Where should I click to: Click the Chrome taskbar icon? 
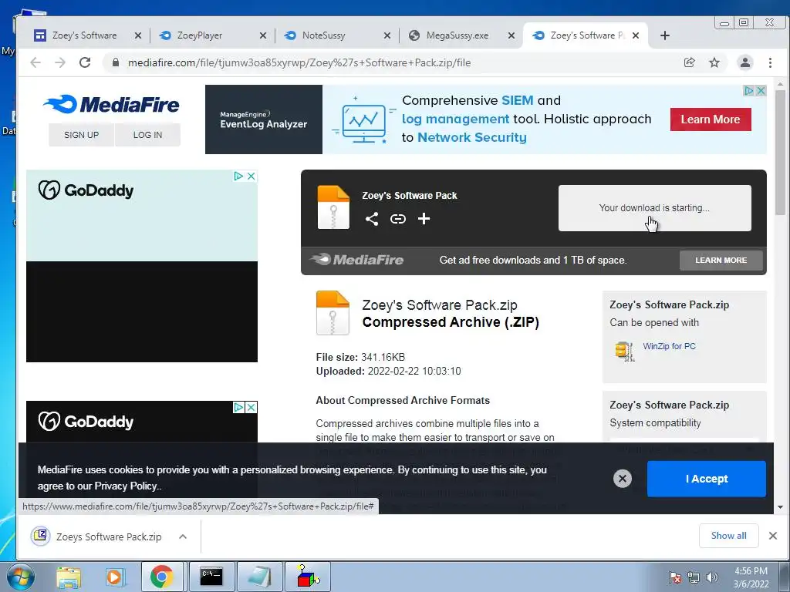click(162, 577)
